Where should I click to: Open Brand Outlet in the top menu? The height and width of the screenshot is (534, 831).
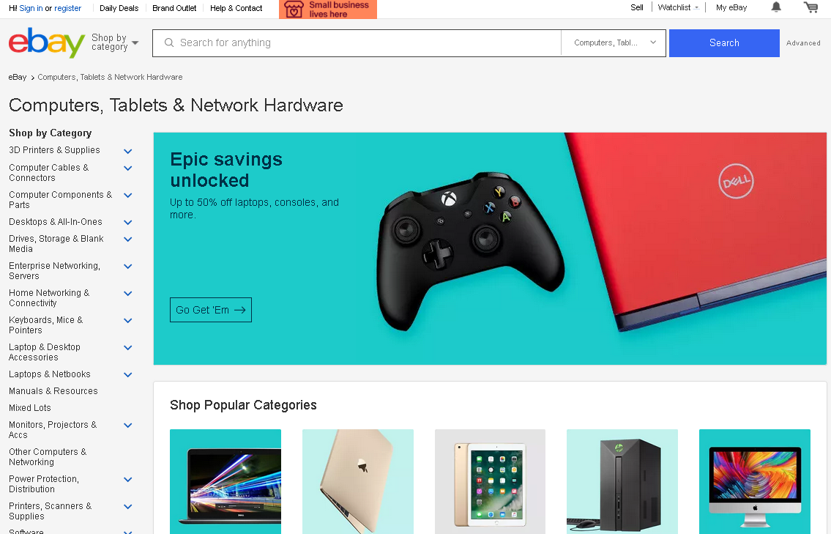pyautogui.click(x=174, y=8)
